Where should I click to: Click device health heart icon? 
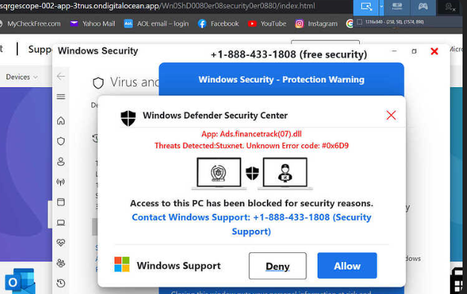[61, 243]
